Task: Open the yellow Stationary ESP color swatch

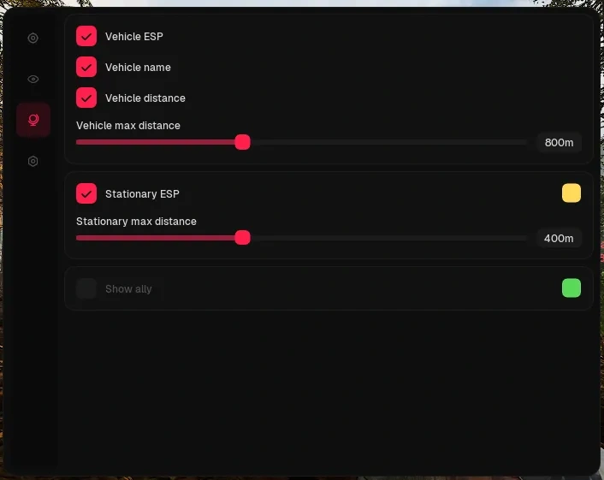Action: (x=571, y=193)
